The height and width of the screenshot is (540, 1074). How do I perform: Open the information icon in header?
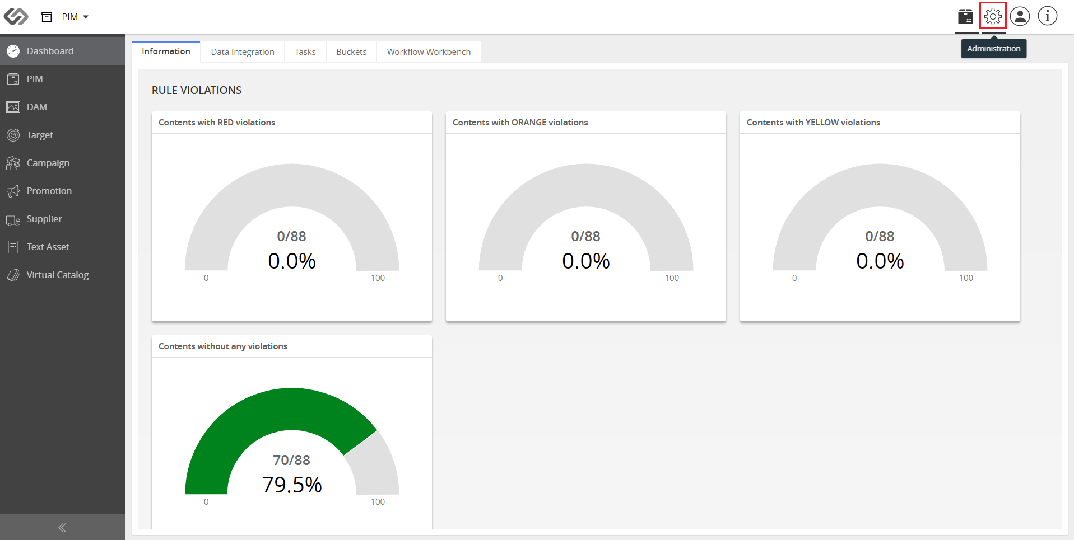(1047, 16)
